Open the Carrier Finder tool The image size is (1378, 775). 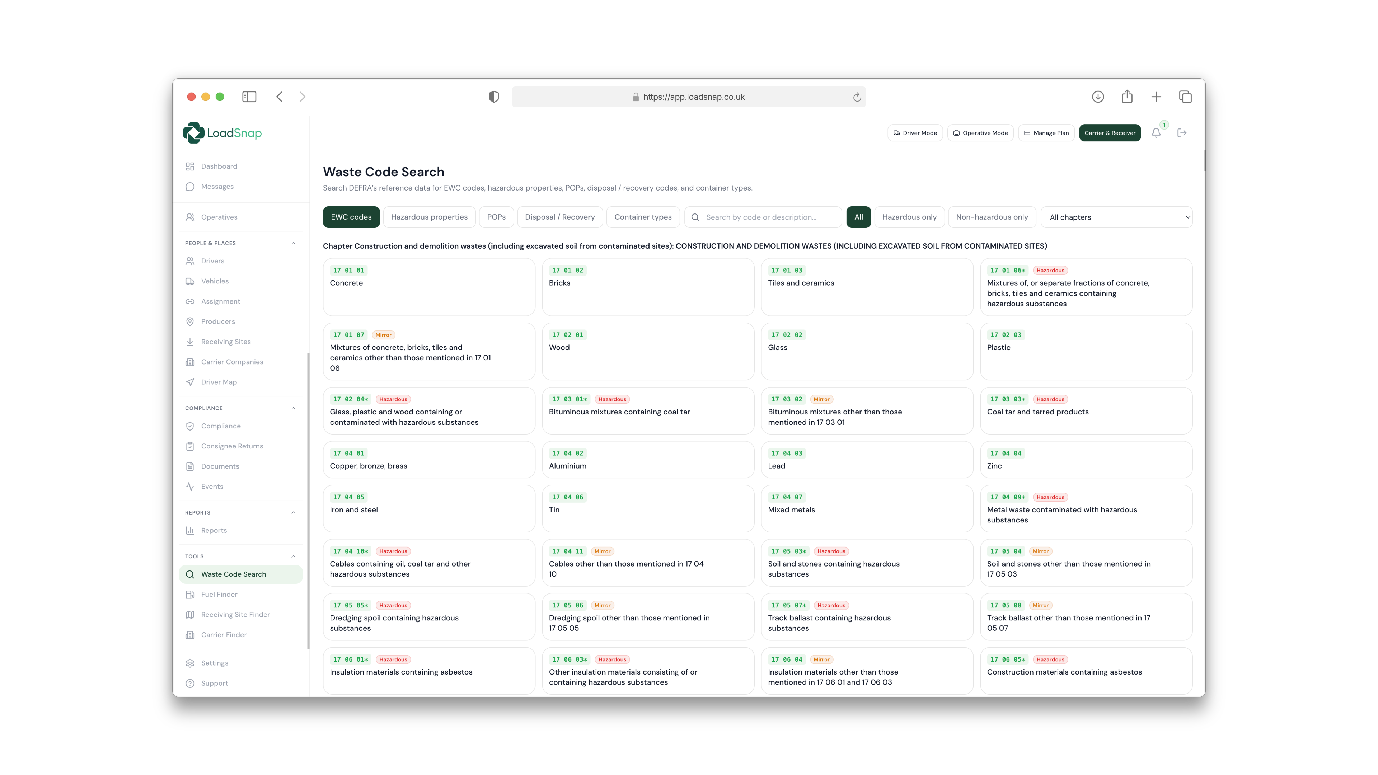coord(241,635)
